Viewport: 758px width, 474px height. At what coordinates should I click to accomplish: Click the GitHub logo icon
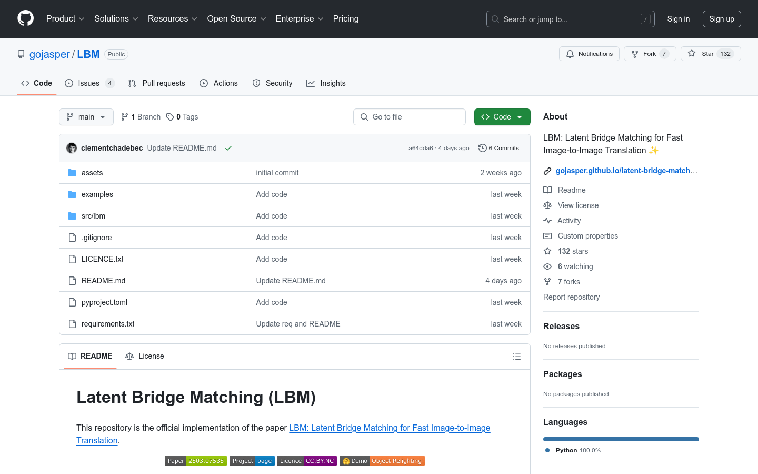tap(25, 18)
